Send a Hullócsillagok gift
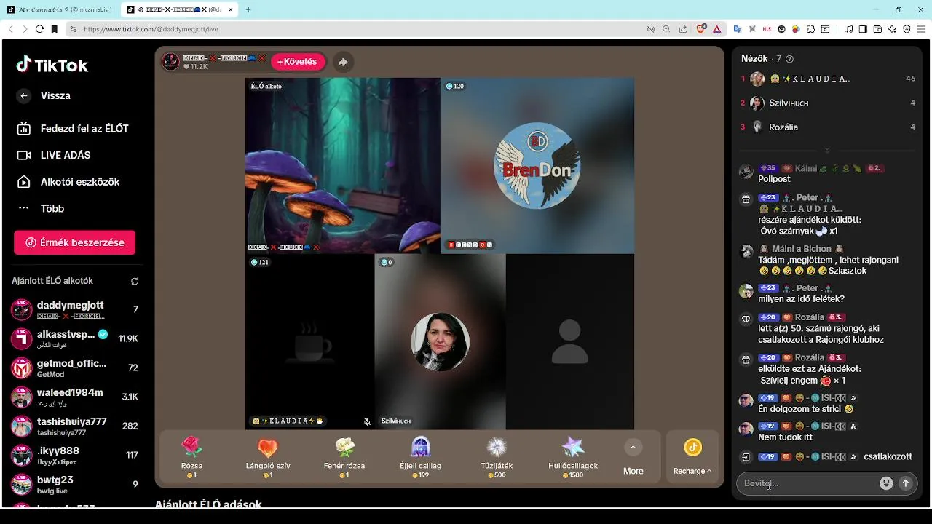Viewport: 932px width, 524px height. pyautogui.click(x=573, y=456)
